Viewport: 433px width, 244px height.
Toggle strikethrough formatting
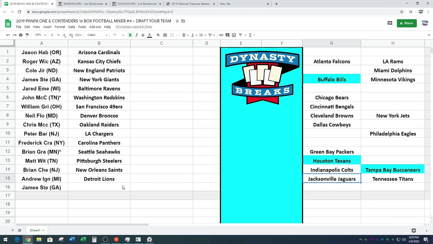tap(143, 35)
